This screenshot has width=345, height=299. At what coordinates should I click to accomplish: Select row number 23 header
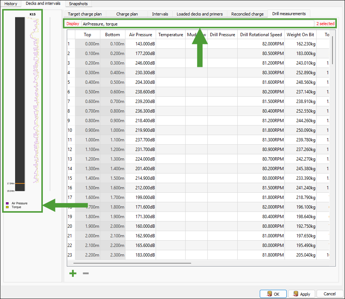71,255
